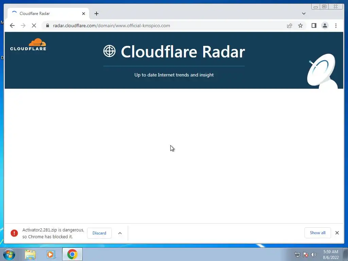Click the address bar URL
348x261 pixels.
pos(111,25)
